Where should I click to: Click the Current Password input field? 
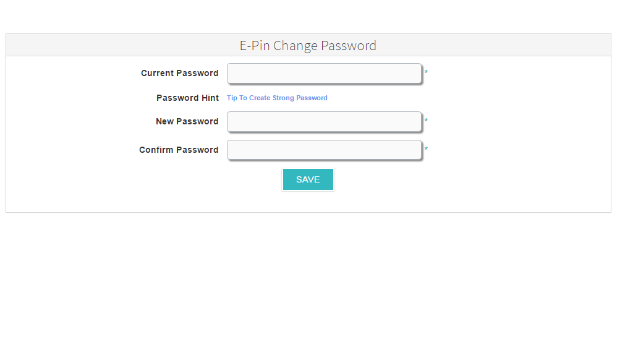(324, 73)
